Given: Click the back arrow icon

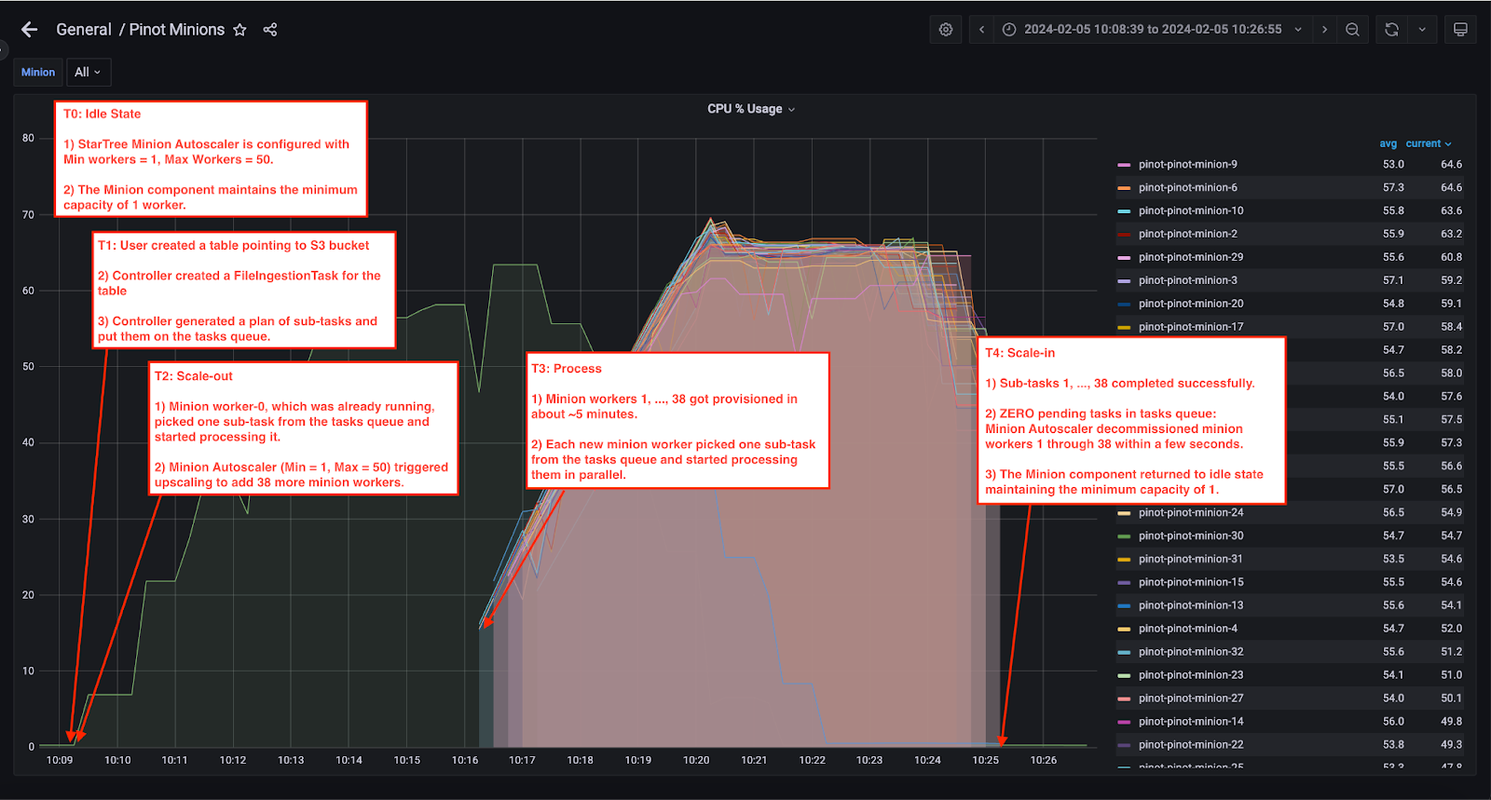Looking at the screenshot, I should click(x=30, y=30).
